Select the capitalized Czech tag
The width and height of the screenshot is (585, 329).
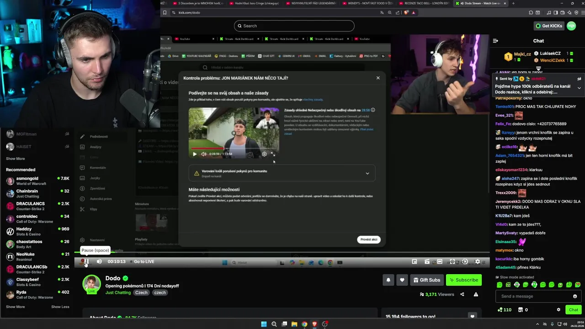pos(141,292)
